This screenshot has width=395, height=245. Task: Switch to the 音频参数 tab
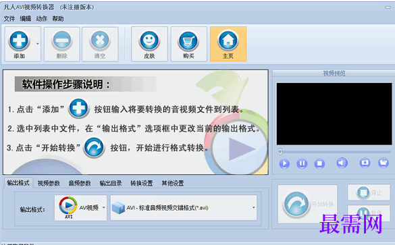pos(80,184)
